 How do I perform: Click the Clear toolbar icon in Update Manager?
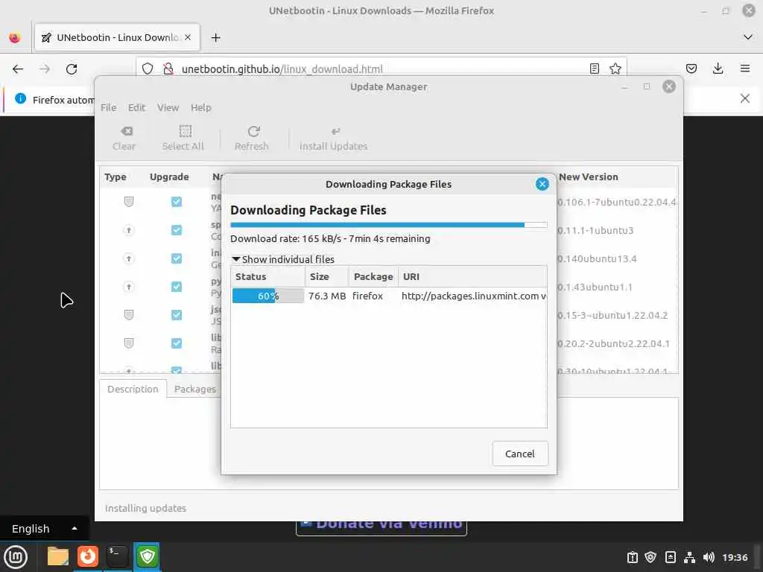point(127,131)
